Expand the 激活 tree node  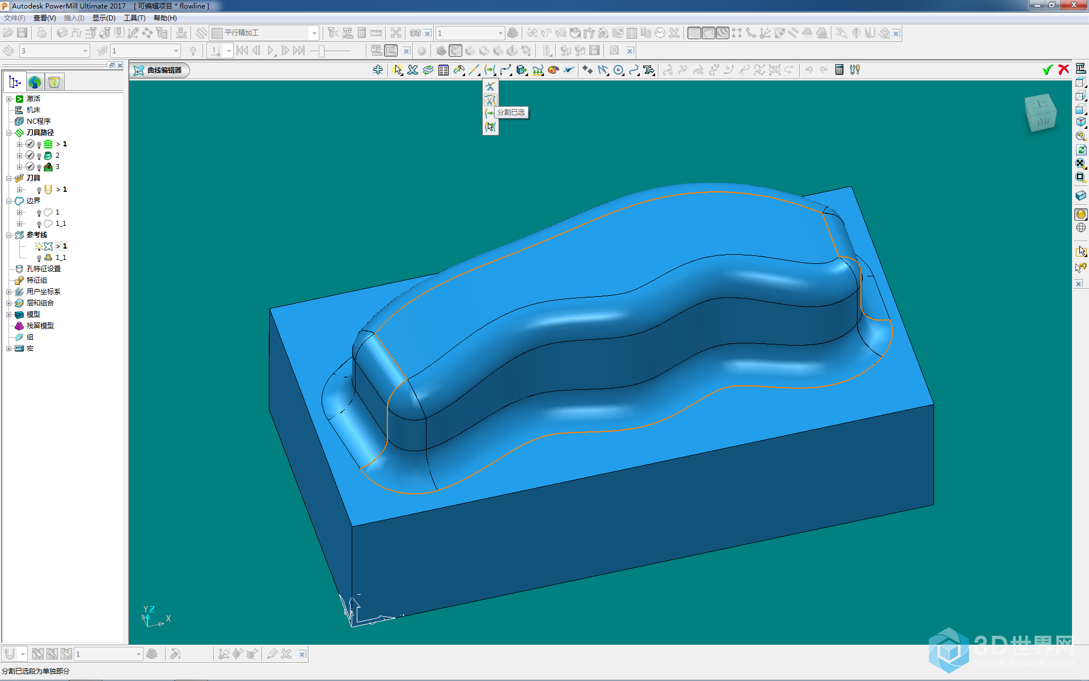(9, 99)
